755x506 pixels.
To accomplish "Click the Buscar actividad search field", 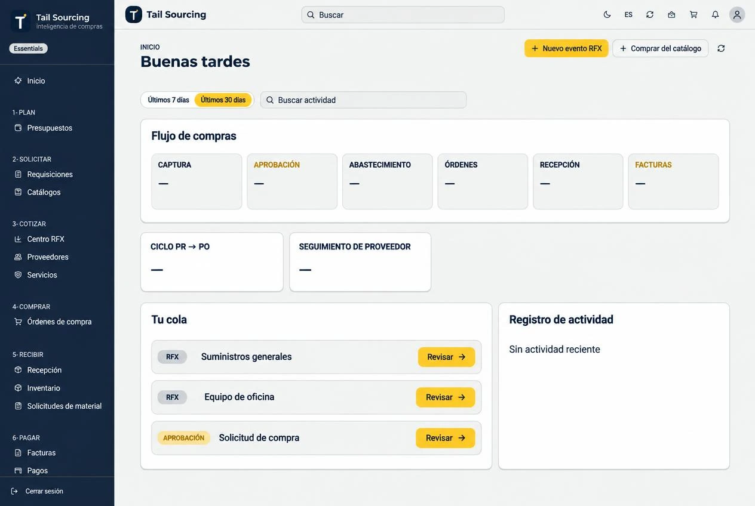I will coord(363,100).
